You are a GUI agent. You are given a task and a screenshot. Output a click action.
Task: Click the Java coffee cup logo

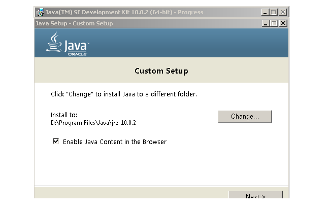[54, 42]
